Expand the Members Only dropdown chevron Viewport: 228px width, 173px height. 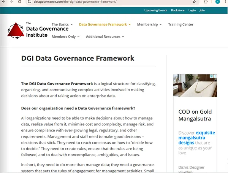tap(78, 37)
